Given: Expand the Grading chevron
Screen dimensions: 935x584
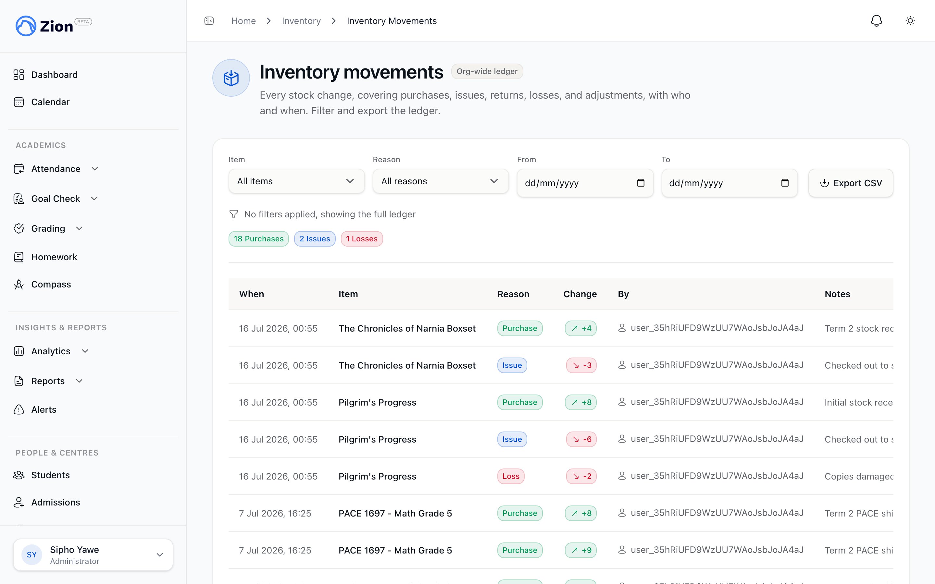Looking at the screenshot, I should pos(79,228).
